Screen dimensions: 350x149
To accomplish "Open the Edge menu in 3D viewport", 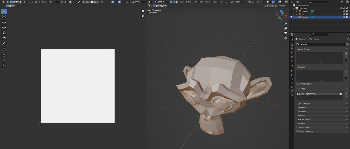I will click(x=215, y=2).
